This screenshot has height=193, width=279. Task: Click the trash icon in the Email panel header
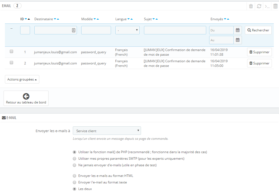251,6
